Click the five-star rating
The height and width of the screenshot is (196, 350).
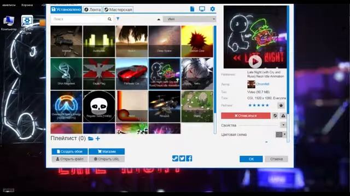[259, 105]
